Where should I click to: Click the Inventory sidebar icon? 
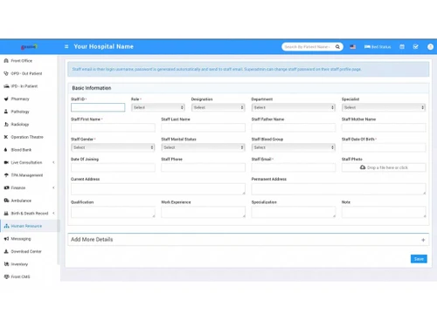coord(6,264)
